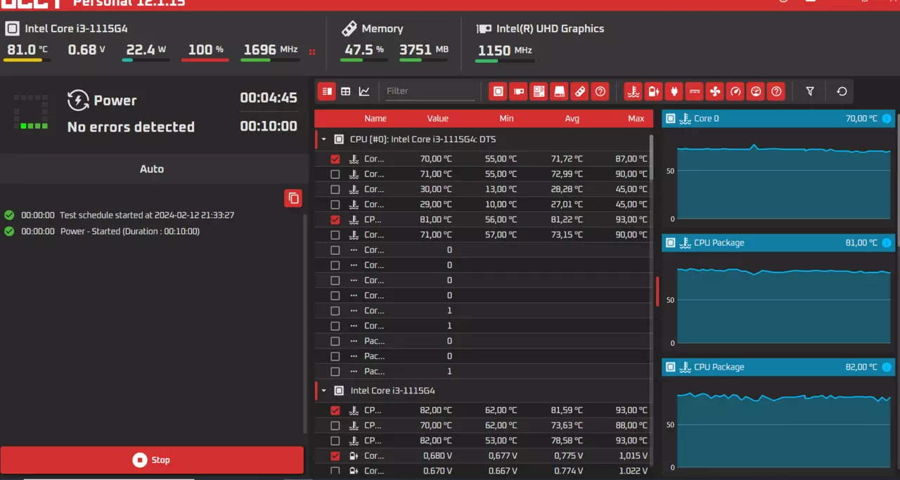This screenshot has height=480, width=900.
Task: Check the sensor row with average 27,01 °C
Action: [335, 205]
